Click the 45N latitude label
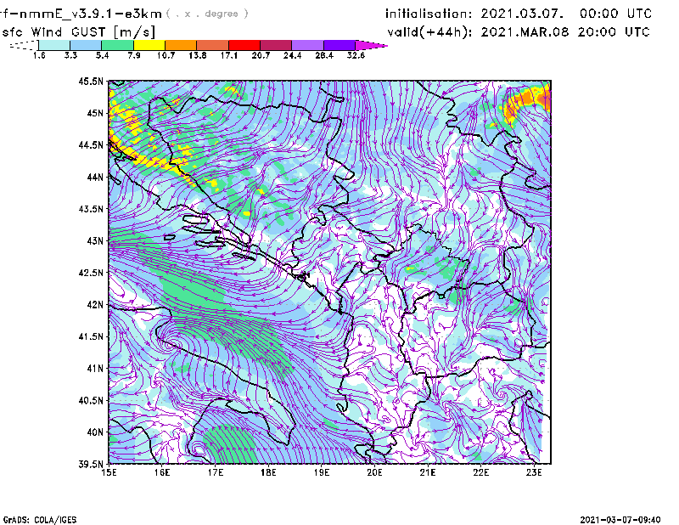Image resolution: width=679 pixels, height=525 pixels. click(95, 113)
